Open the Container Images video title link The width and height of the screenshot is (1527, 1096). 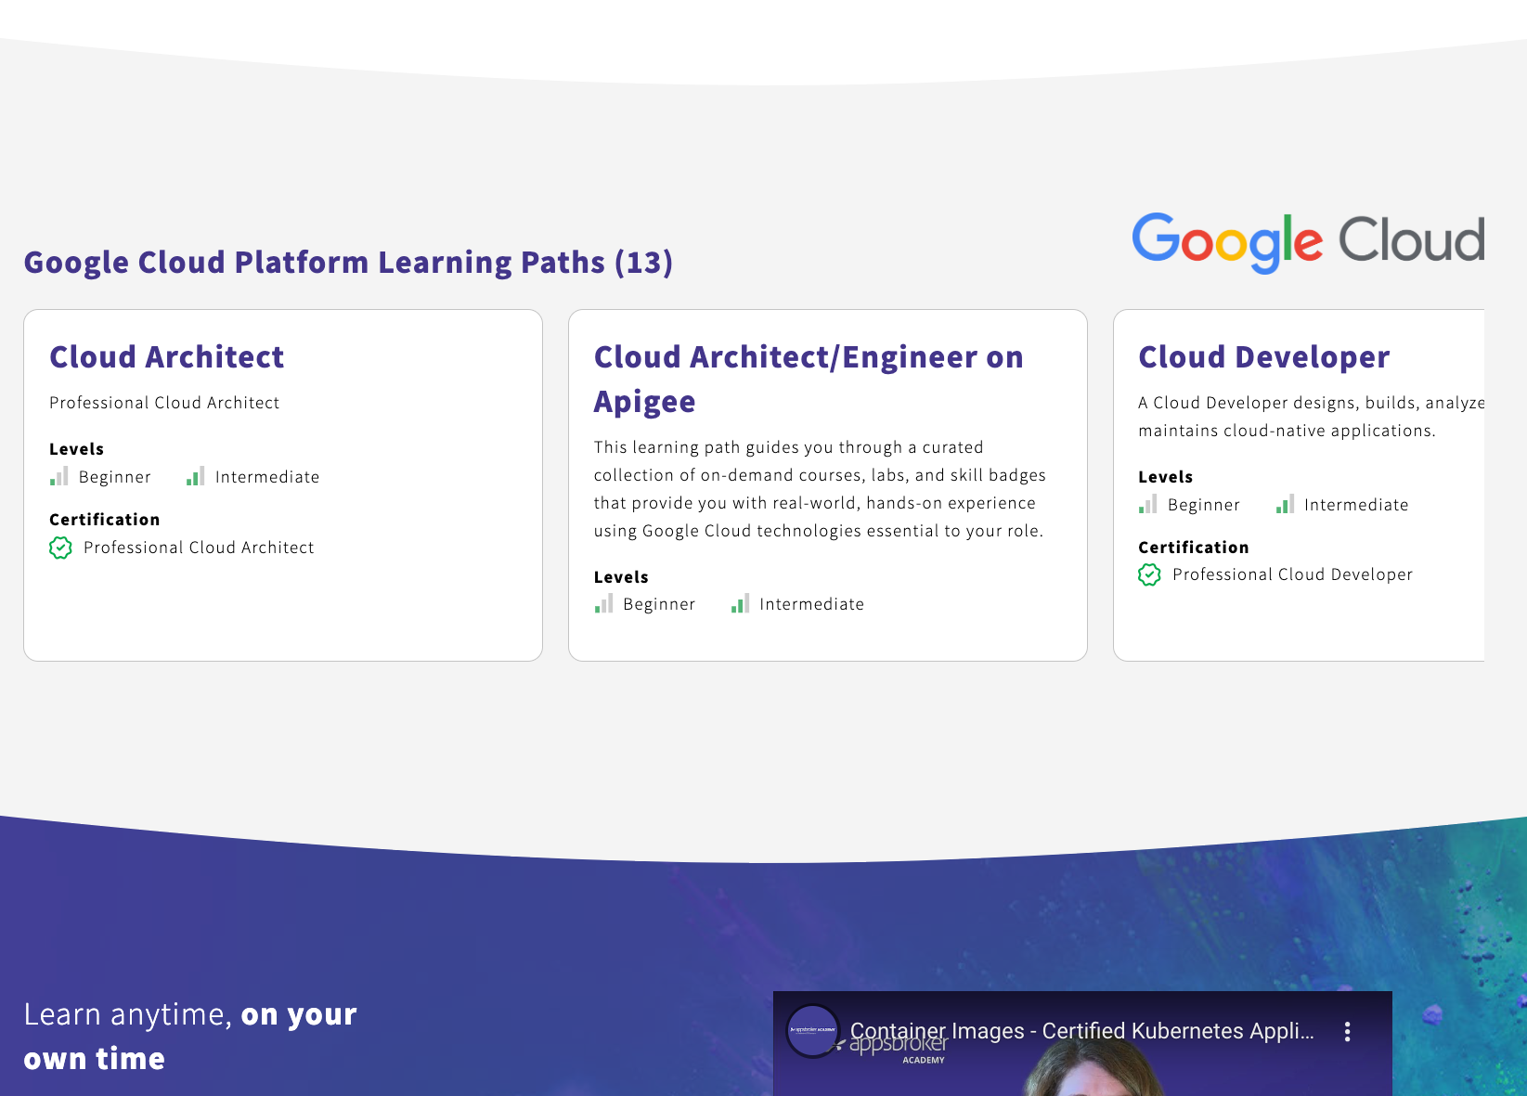coord(1081,1031)
